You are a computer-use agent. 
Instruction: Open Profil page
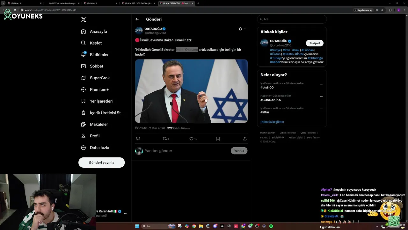90,136
